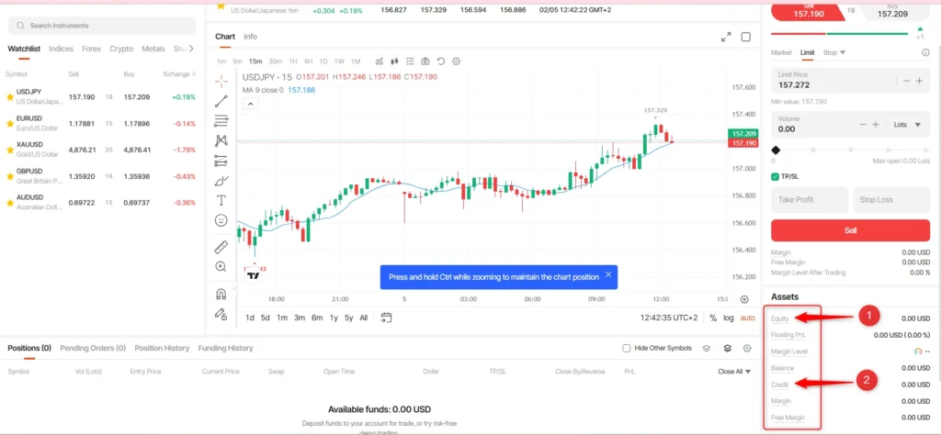Select the zoom in tool
This screenshot has height=435, width=941.
tap(221, 267)
